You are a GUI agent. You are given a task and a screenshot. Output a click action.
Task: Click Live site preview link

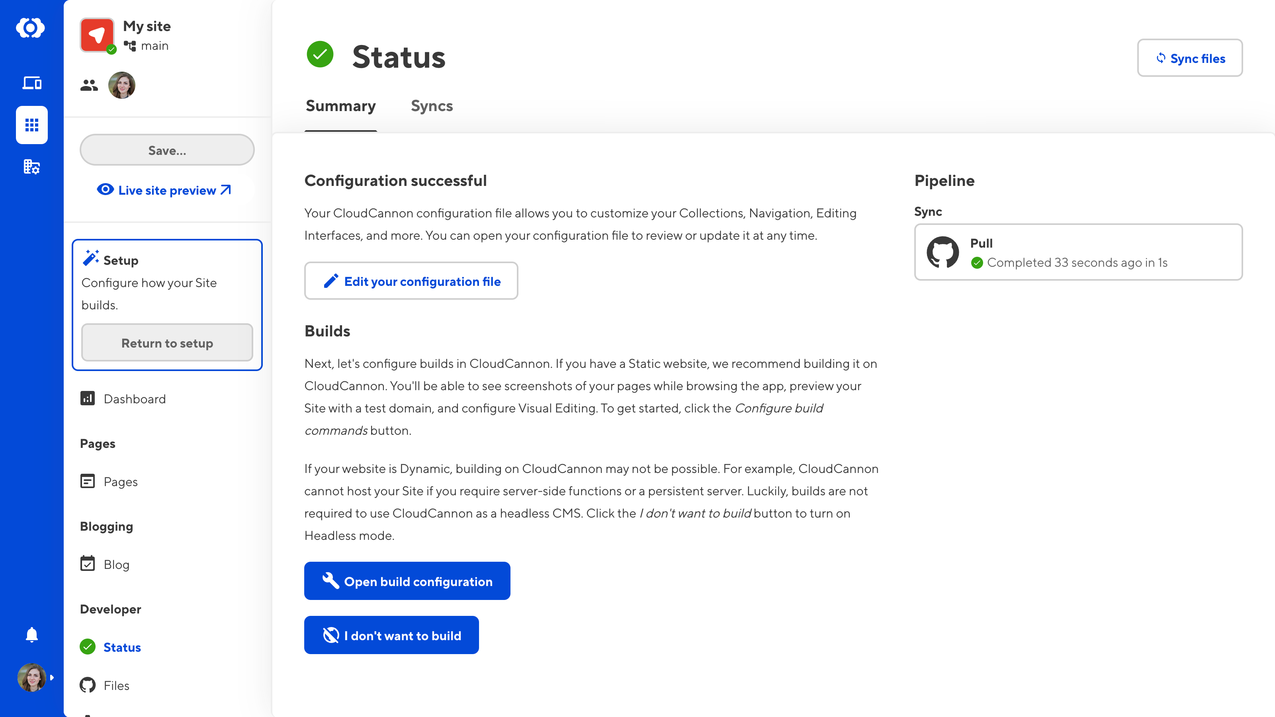(x=166, y=190)
